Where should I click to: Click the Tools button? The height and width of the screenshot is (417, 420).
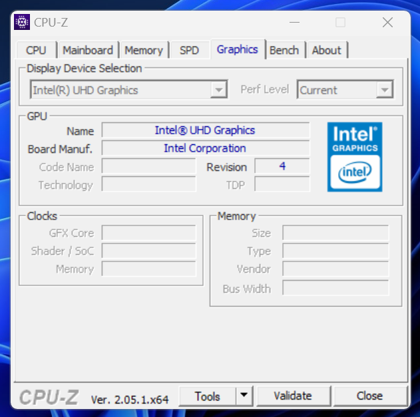(208, 396)
